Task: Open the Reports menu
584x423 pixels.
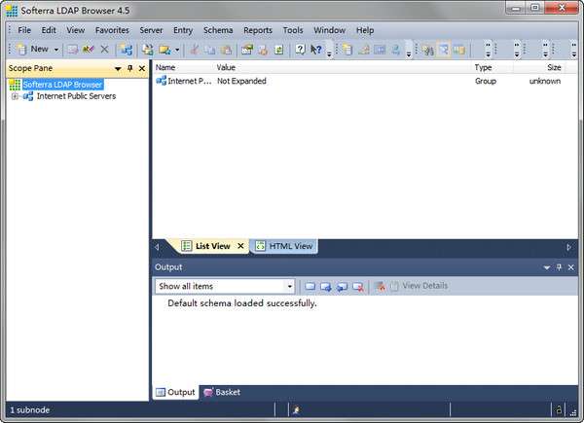Action: pos(258,30)
